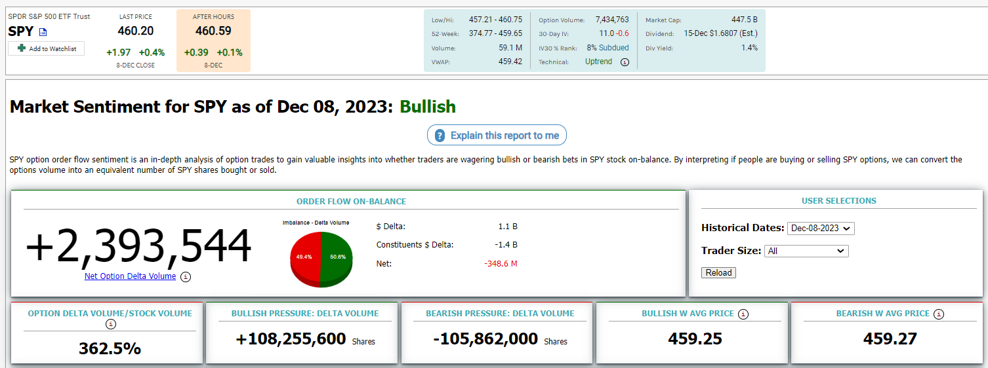Screen dimensions: 988x368
Task: Open info icon beside Technical Uptrend
Action: point(625,62)
